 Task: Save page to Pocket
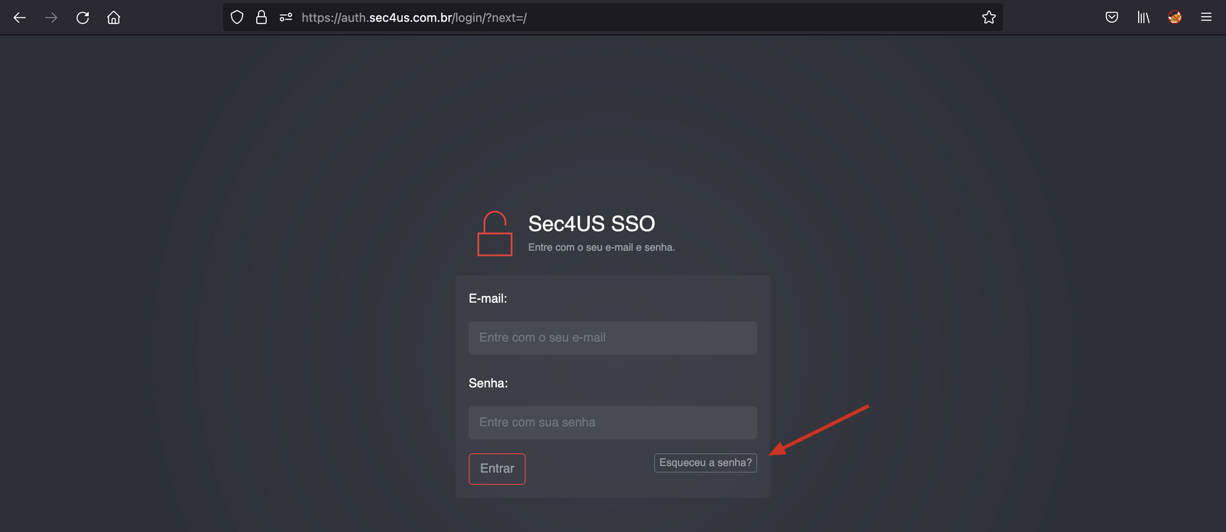pos(1112,18)
